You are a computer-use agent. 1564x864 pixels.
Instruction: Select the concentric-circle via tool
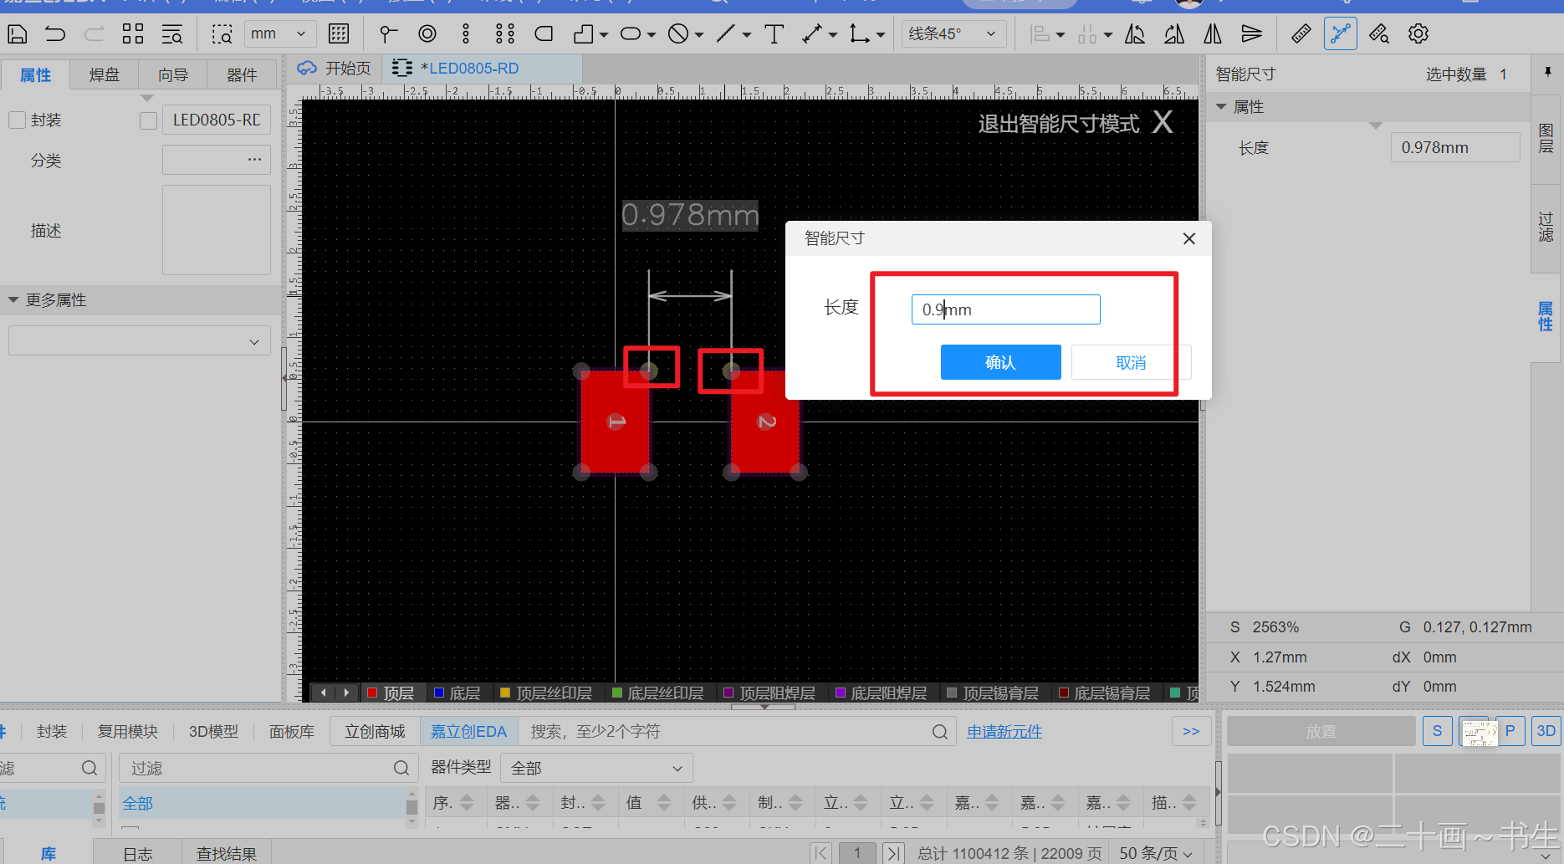427,34
